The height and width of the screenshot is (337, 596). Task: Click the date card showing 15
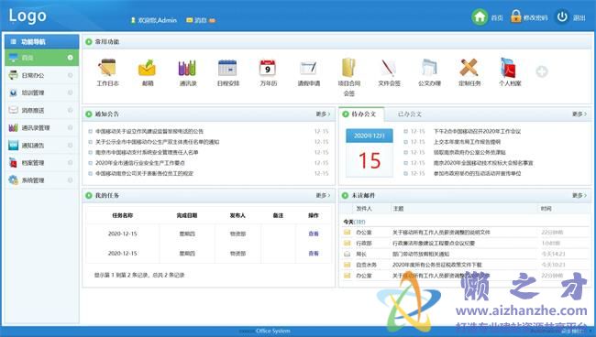pyautogui.click(x=370, y=153)
